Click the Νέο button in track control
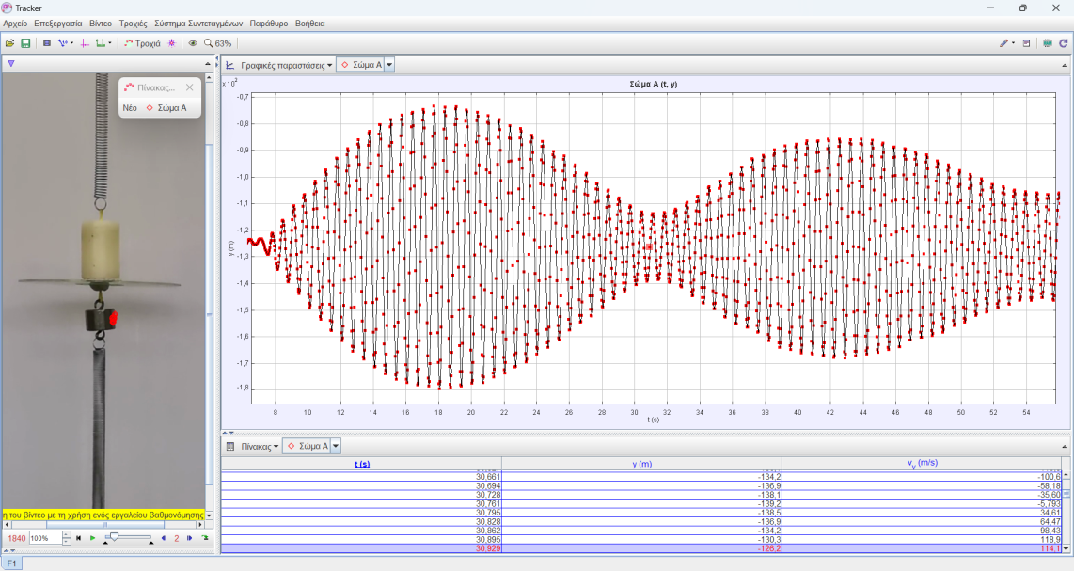This screenshot has width=1074, height=571. tap(130, 108)
